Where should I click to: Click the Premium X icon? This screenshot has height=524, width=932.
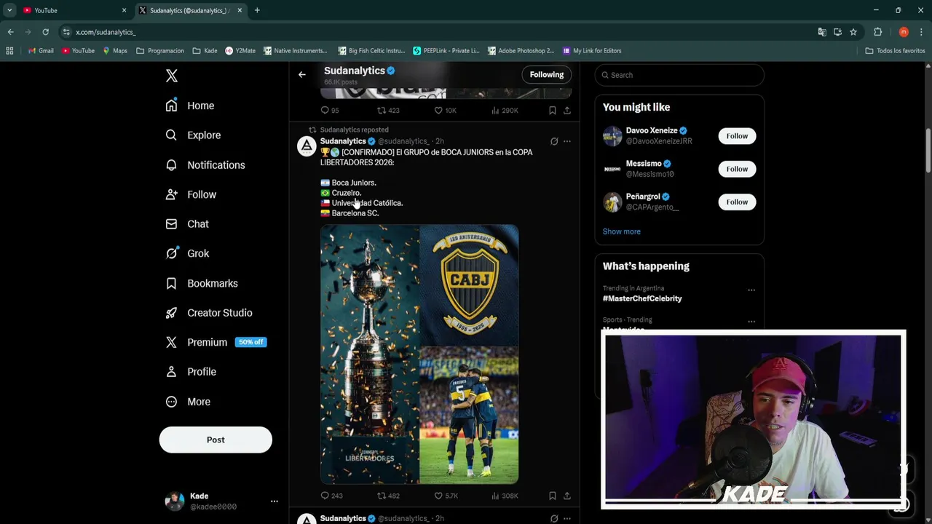tap(171, 342)
